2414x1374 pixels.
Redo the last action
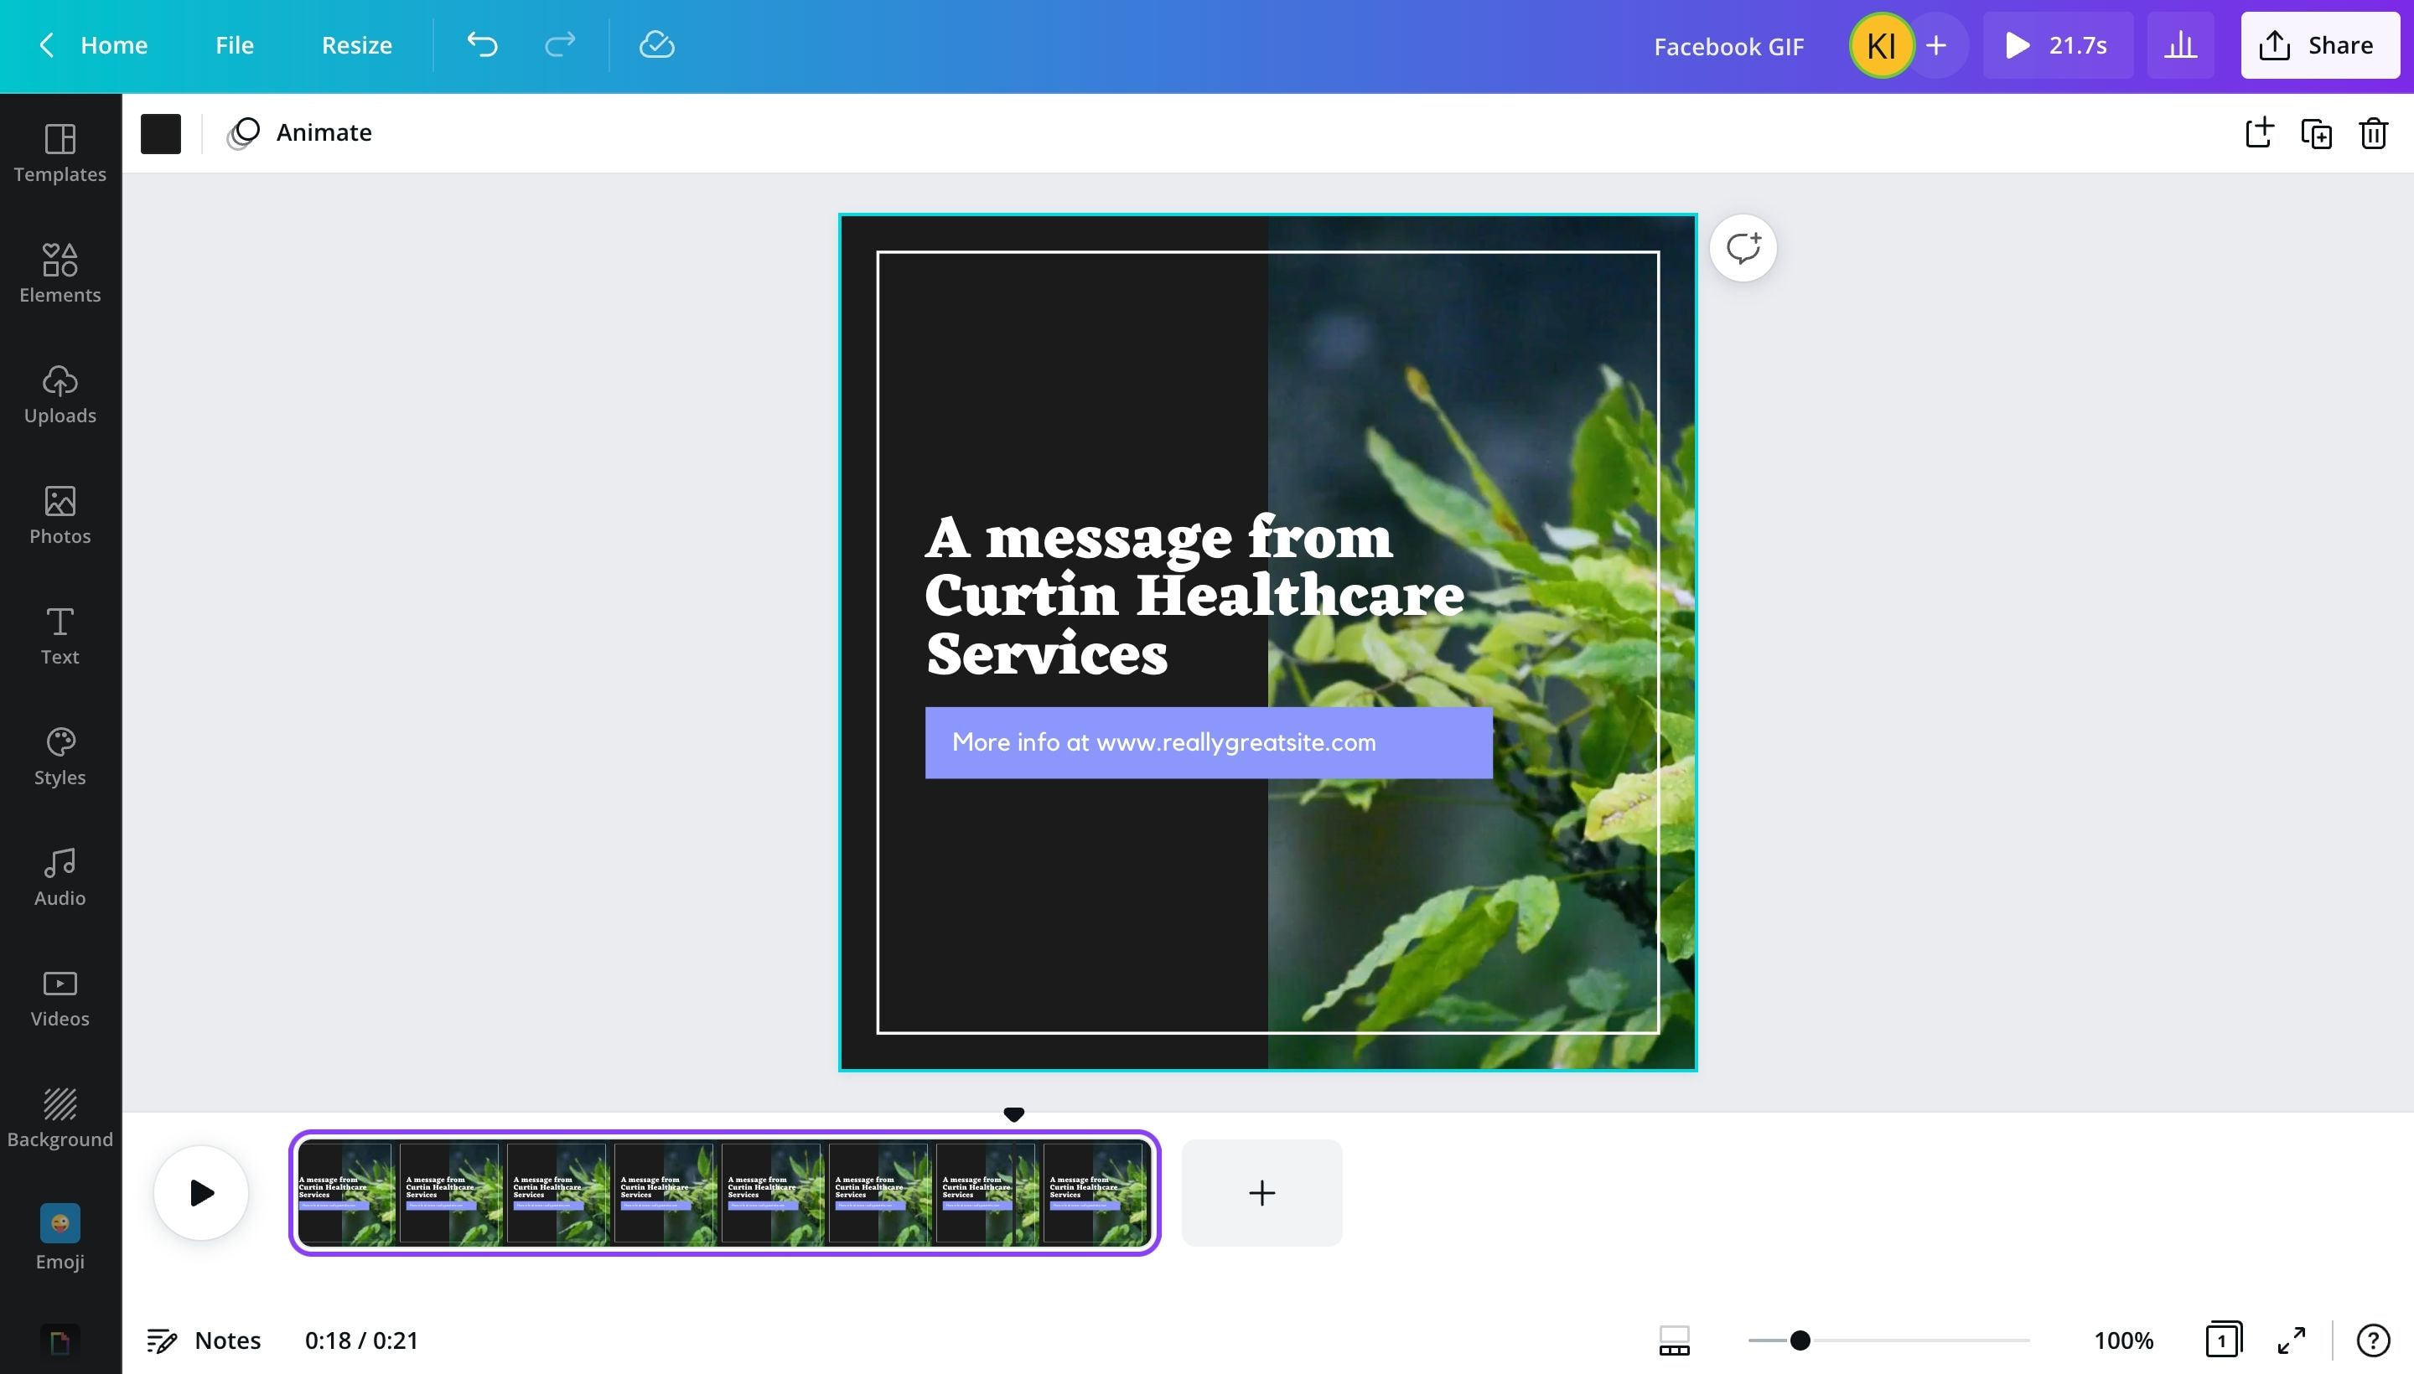[558, 44]
